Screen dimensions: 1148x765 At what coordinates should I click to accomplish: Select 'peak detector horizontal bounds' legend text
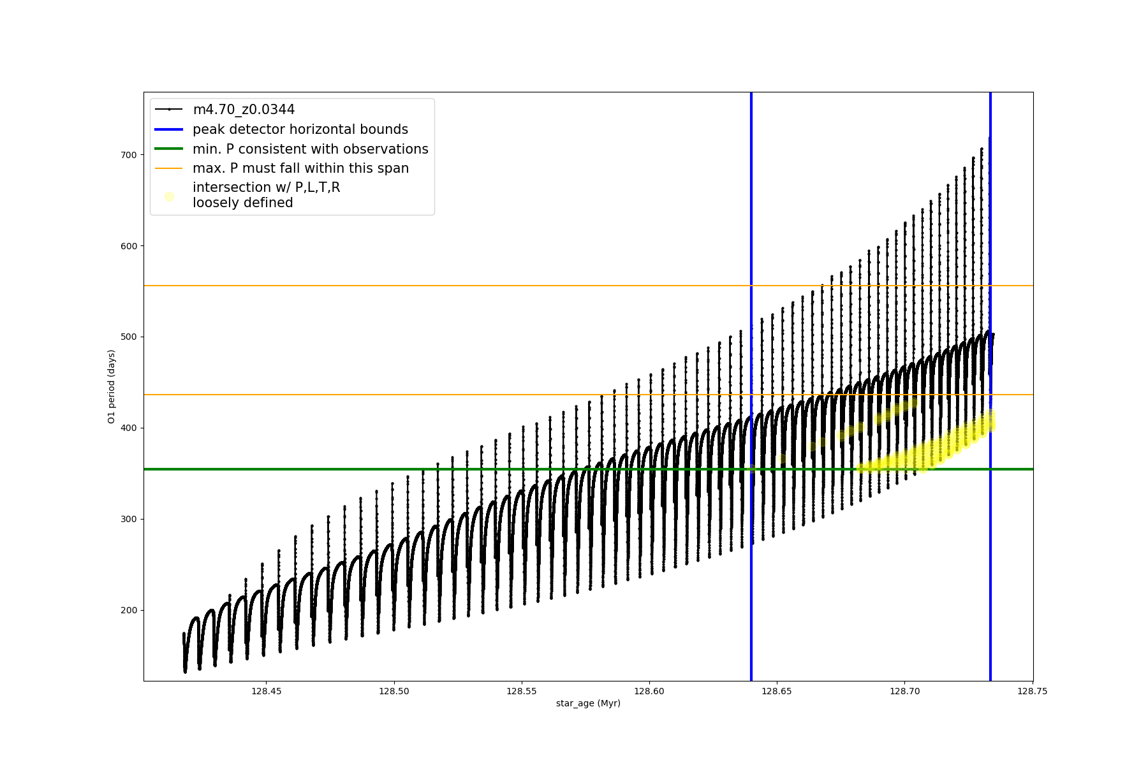(x=300, y=129)
